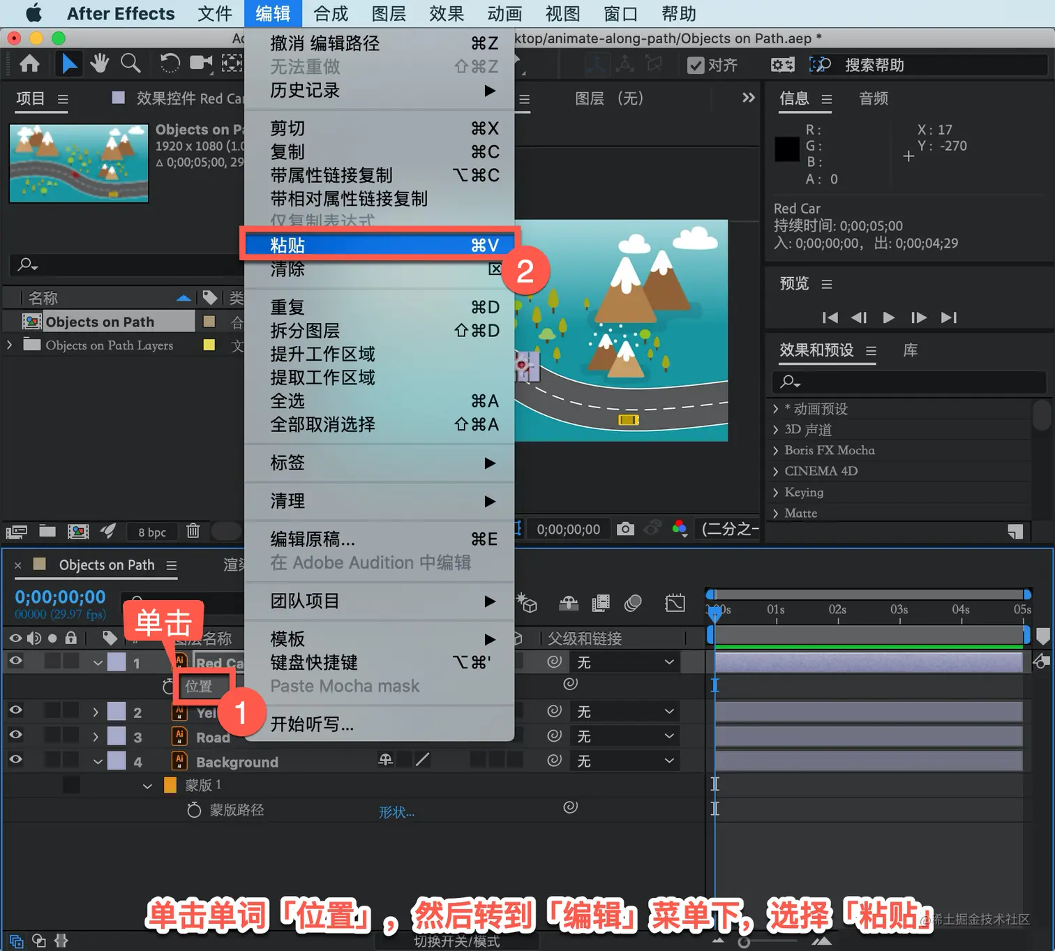Choose 复制 from the 编辑 menu

click(380, 151)
